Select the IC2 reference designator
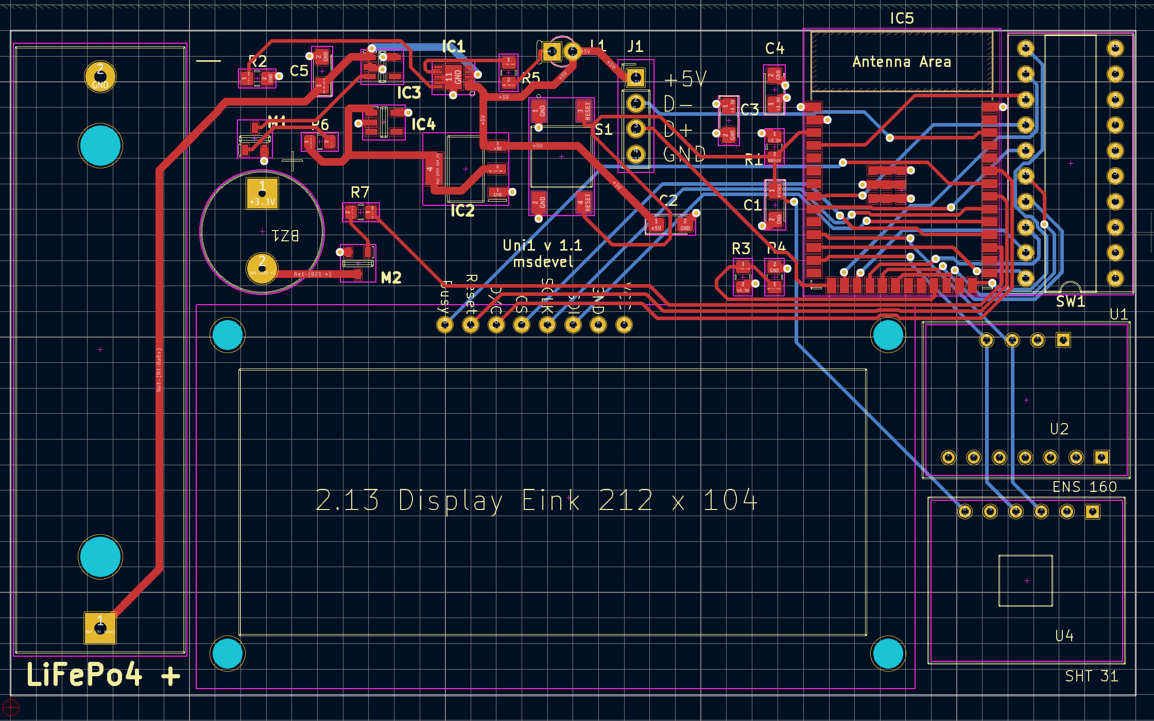The height and width of the screenshot is (721, 1154). point(462,210)
